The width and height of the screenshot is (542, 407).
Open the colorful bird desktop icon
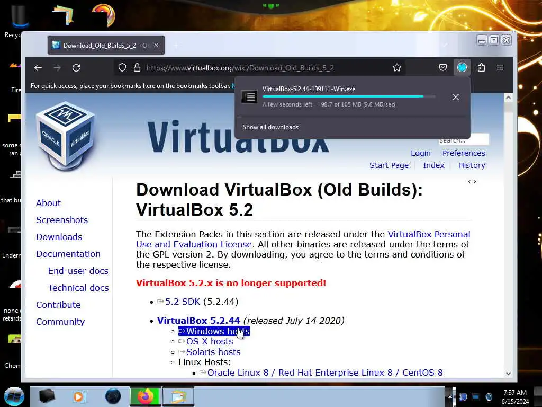[104, 14]
